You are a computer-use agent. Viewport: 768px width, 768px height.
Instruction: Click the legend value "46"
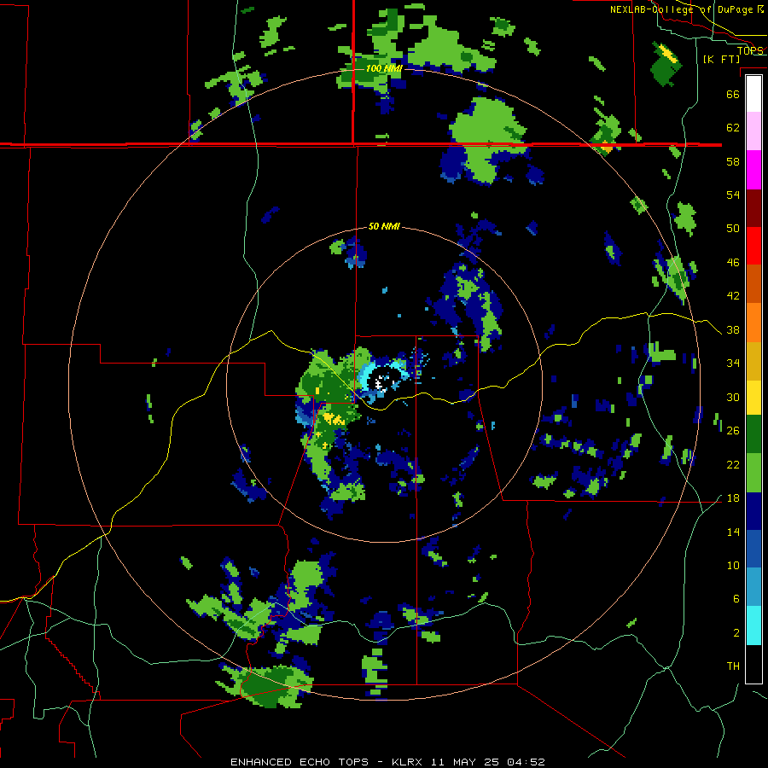pyautogui.click(x=733, y=263)
